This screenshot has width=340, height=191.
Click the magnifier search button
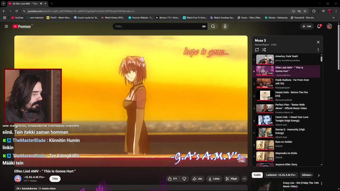[x=213, y=26]
